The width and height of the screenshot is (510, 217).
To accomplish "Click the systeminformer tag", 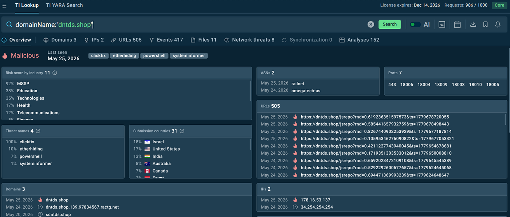I will point(189,56).
